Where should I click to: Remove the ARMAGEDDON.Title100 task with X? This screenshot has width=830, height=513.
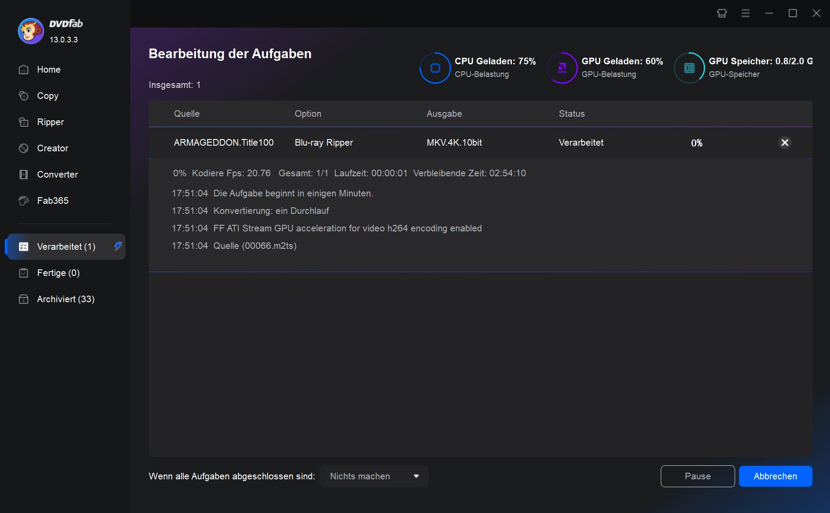coord(785,143)
